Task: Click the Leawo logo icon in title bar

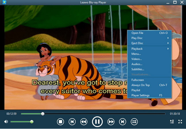Action: click(x=4, y=2)
